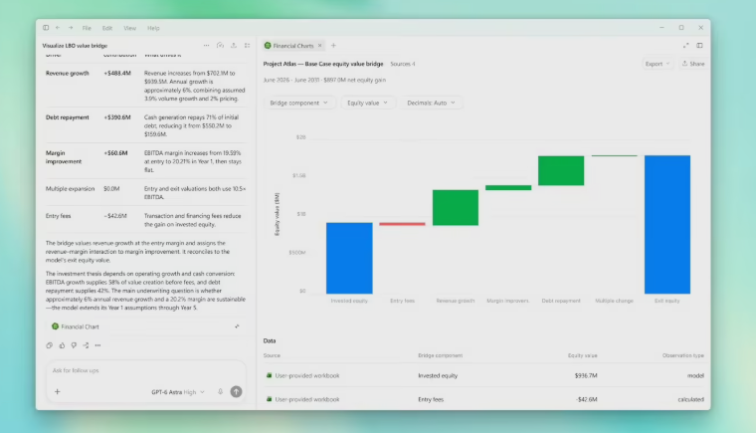
Task: Open the Export dropdown
Action: click(x=658, y=64)
